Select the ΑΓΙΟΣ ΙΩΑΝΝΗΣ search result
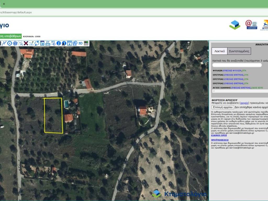The width and height of the screenshot is (268, 201). tap(222, 88)
